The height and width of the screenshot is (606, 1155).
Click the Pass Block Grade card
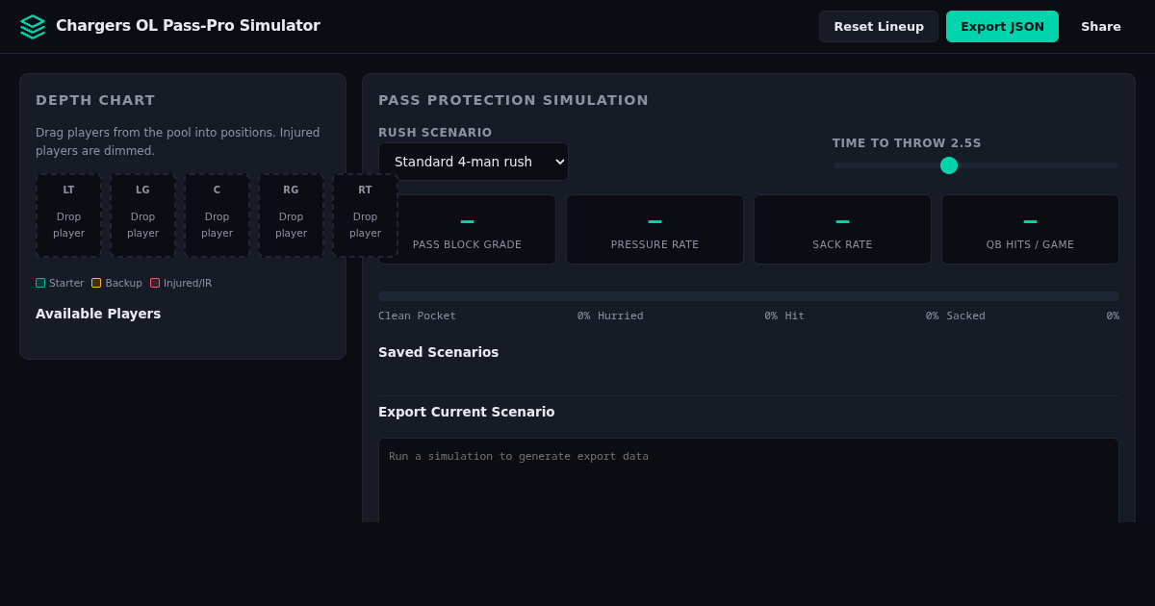coord(467,230)
